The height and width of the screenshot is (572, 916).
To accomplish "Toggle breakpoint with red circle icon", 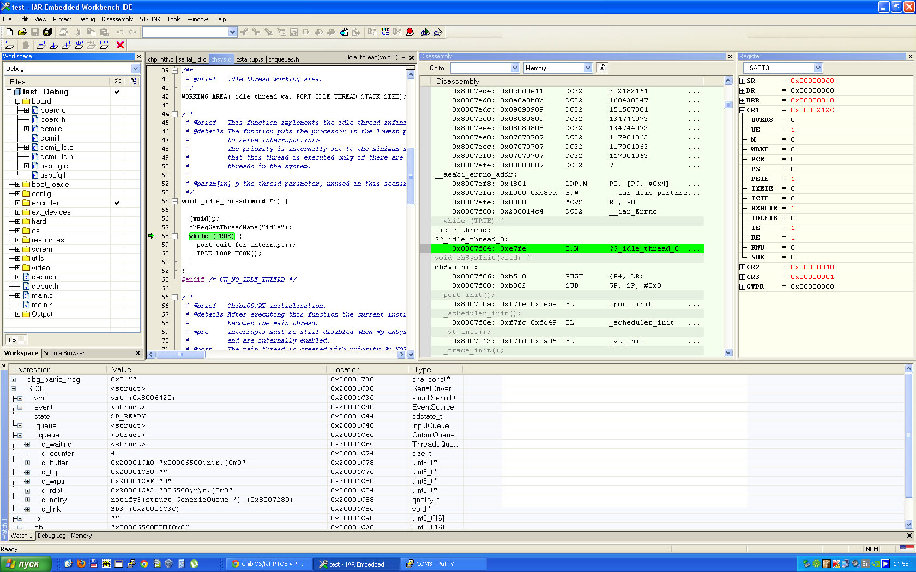I will coord(410,32).
